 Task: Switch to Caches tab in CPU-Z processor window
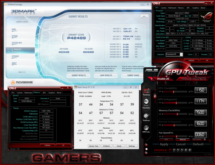coord(164,8)
